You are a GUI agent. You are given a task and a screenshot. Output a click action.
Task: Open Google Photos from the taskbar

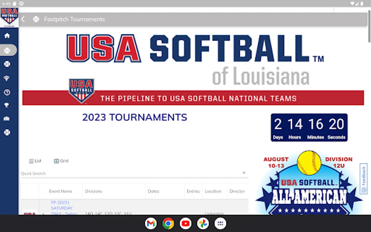tap(203, 223)
